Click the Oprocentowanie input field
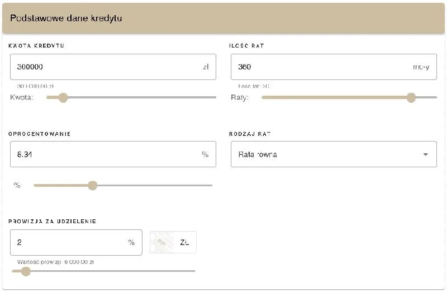Image resolution: width=447 pixels, height=292 pixels. tap(113, 154)
